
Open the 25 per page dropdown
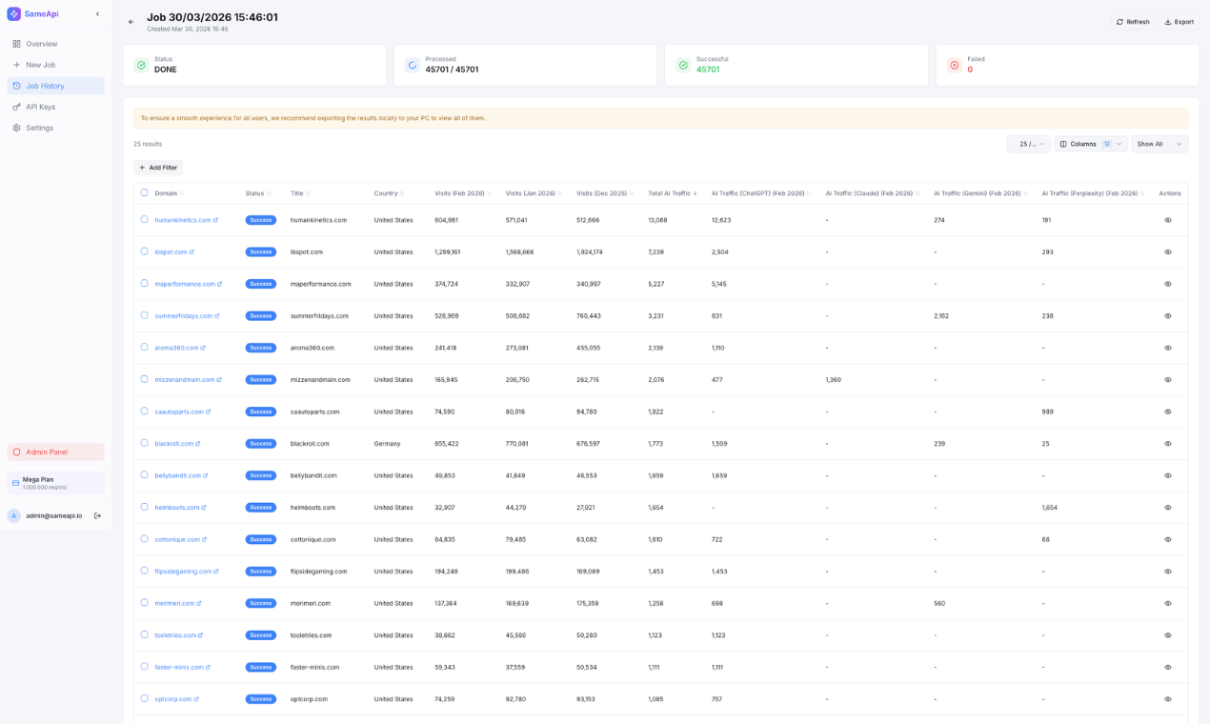(x=1029, y=144)
